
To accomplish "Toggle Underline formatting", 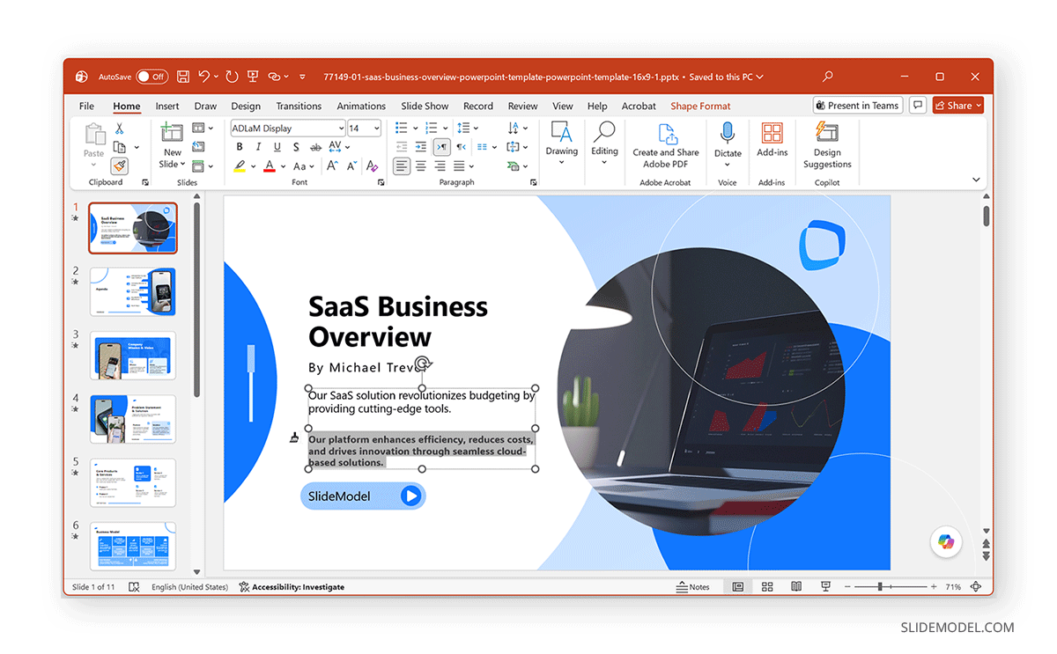I will pyautogui.click(x=277, y=147).
